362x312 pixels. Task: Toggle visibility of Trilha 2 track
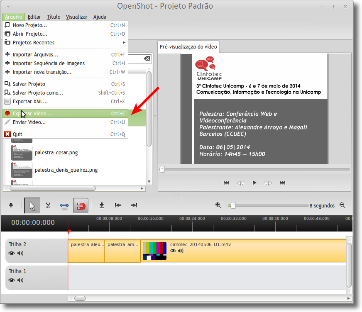click(x=11, y=253)
